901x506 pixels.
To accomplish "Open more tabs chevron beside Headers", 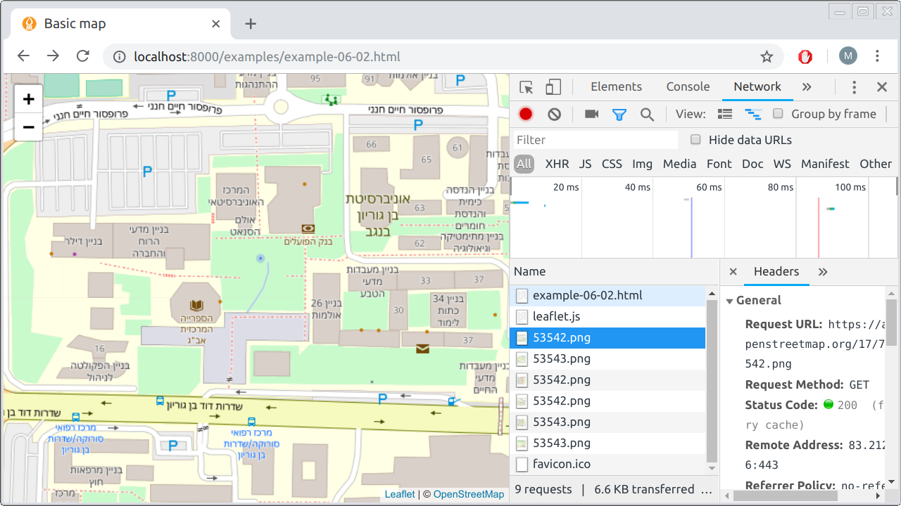I will pyautogui.click(x=822, y=271).
